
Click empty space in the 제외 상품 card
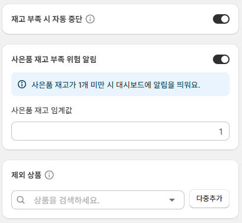tap(138, 175)
